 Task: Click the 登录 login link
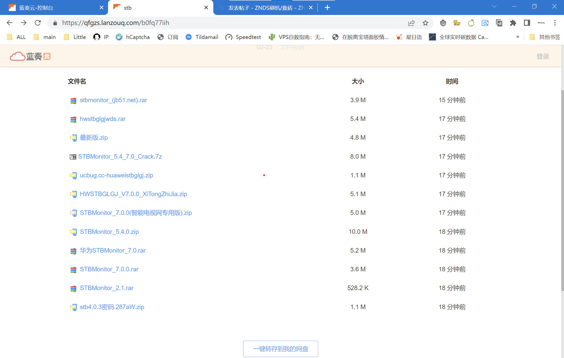(x=543, y=56)
